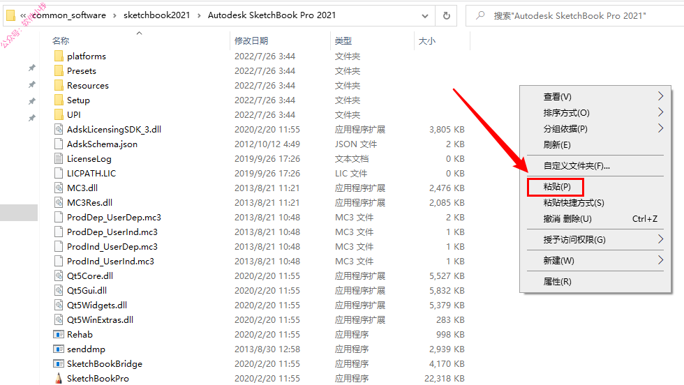Screen dimensions: 684x385
Task: Select ProdInd_UserInd.mc3 file name
Action: 110,261
